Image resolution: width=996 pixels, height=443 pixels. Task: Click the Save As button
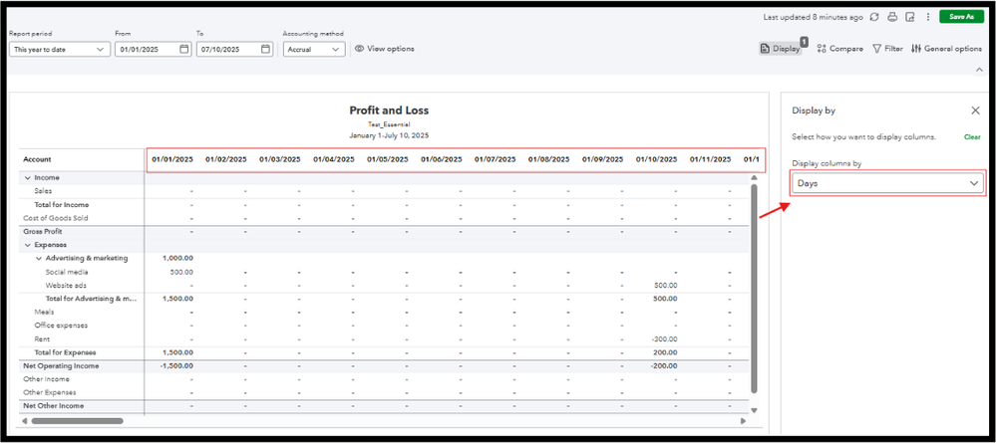click(961, 17)
